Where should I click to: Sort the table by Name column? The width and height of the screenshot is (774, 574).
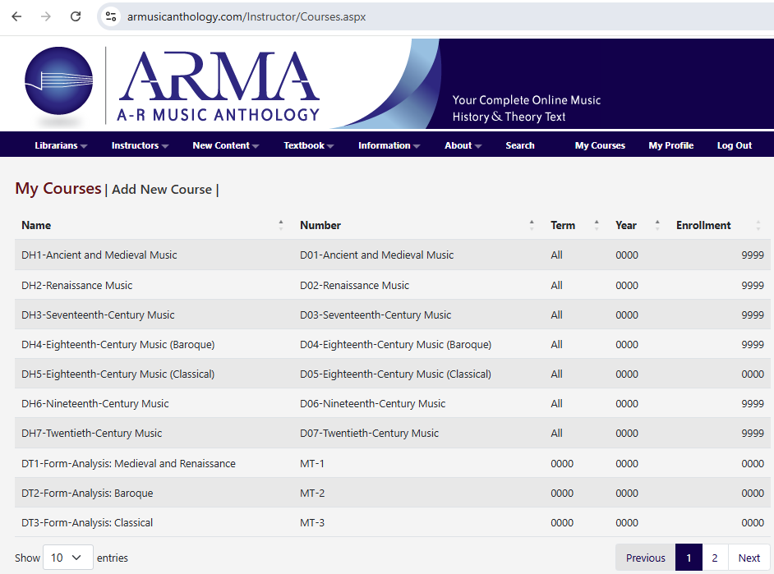[x=152, y=225]
